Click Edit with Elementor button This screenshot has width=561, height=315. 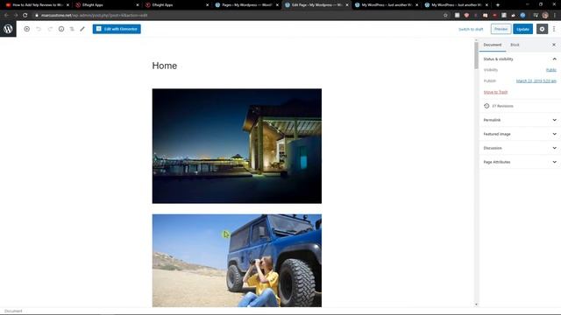(117, 29)
